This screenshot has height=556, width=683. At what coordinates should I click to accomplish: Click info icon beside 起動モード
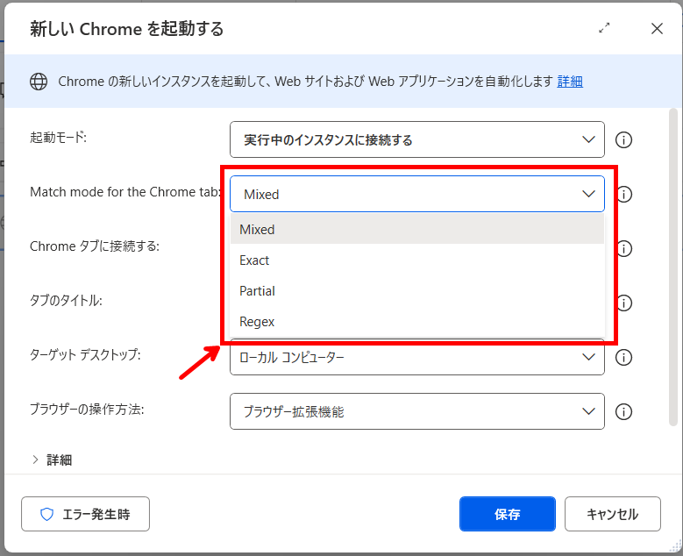pos(624,139)
